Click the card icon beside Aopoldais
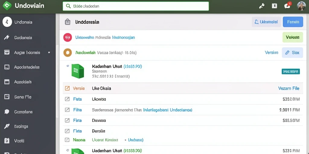 point(7,82)
